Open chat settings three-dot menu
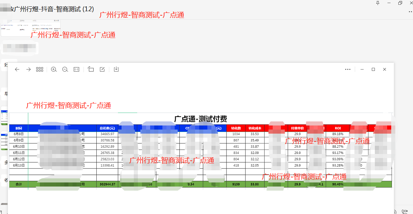 410,12
